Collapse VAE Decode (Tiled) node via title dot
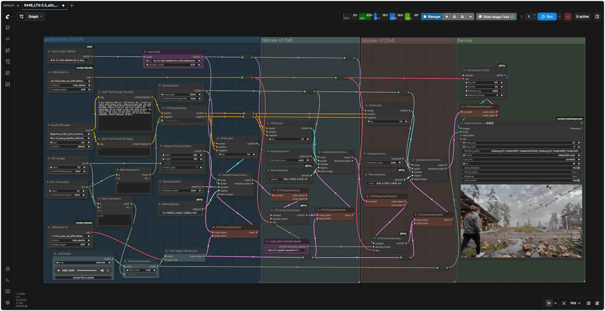The image size is (605, 311). 463,70
